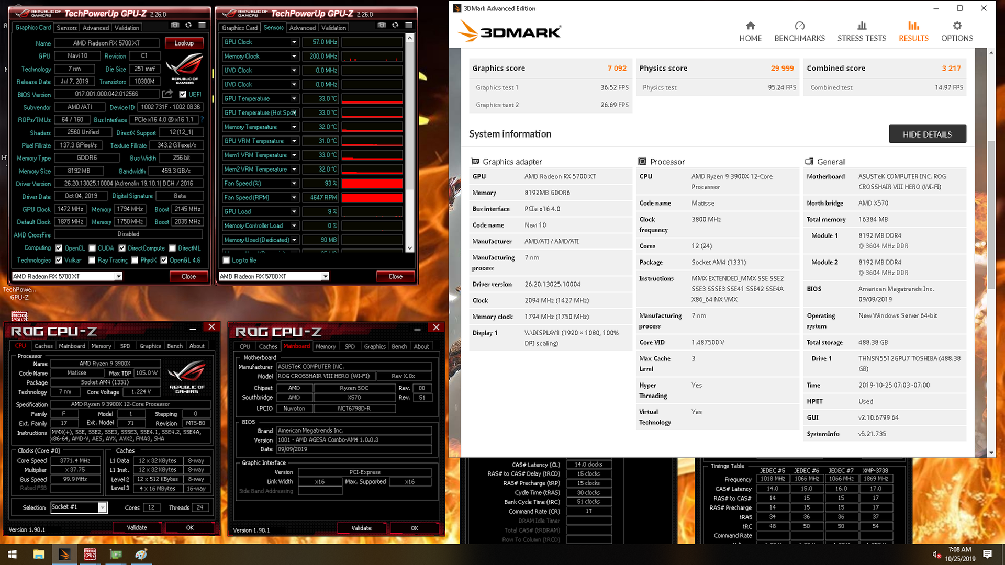Open GPU Clock sensor dropdown
This screenshot has width=1005, height=565.
294,42
